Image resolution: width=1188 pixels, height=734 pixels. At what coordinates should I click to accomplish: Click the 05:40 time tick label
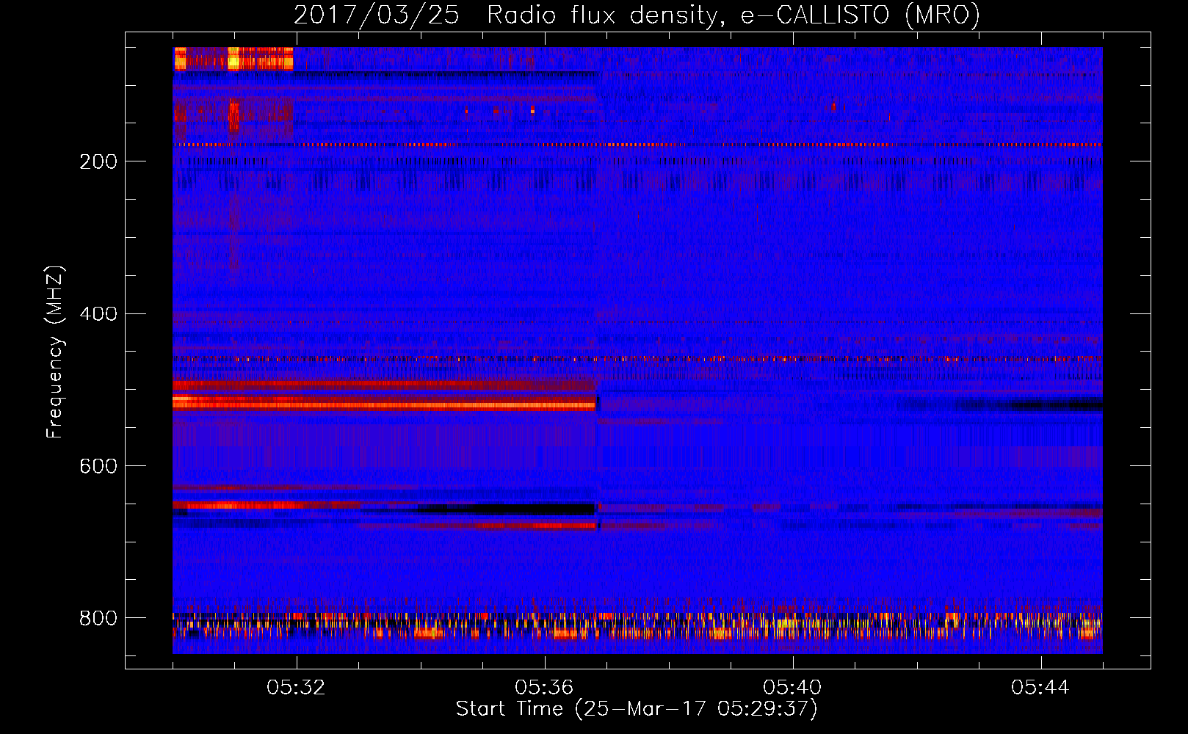[x=792, y=688]
